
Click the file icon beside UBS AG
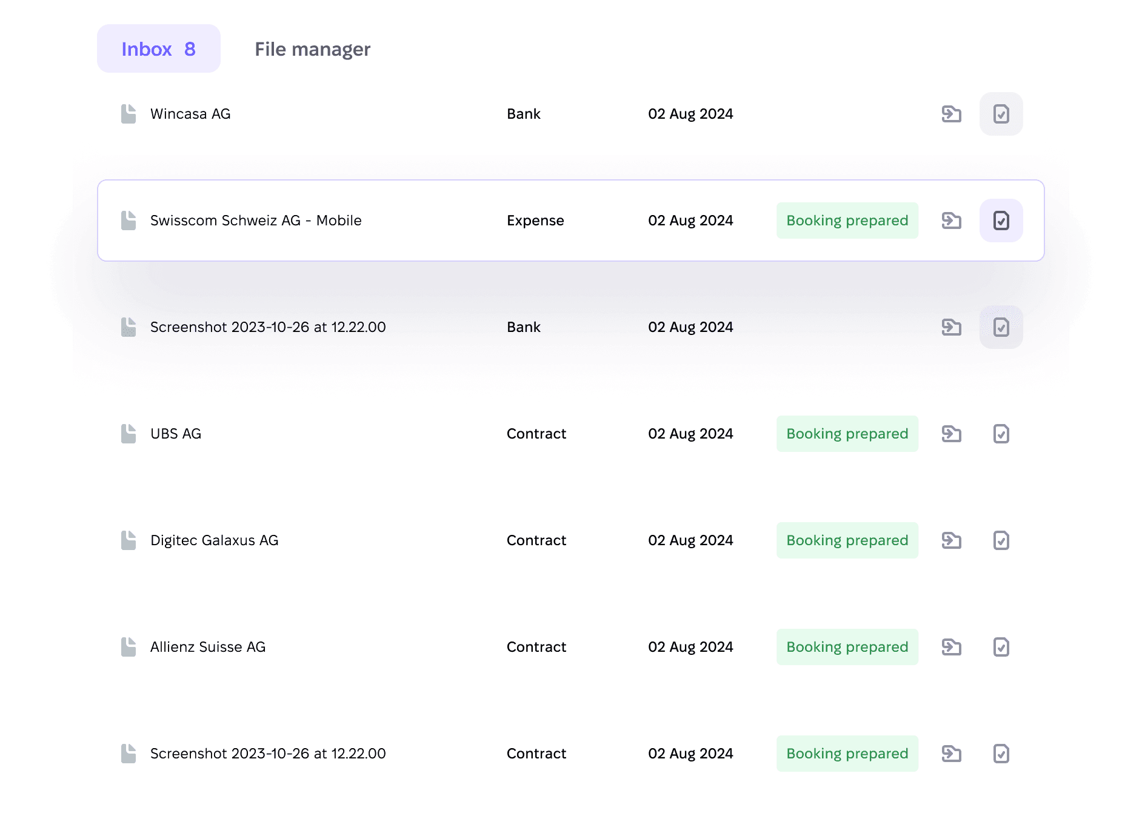point(129,434)
